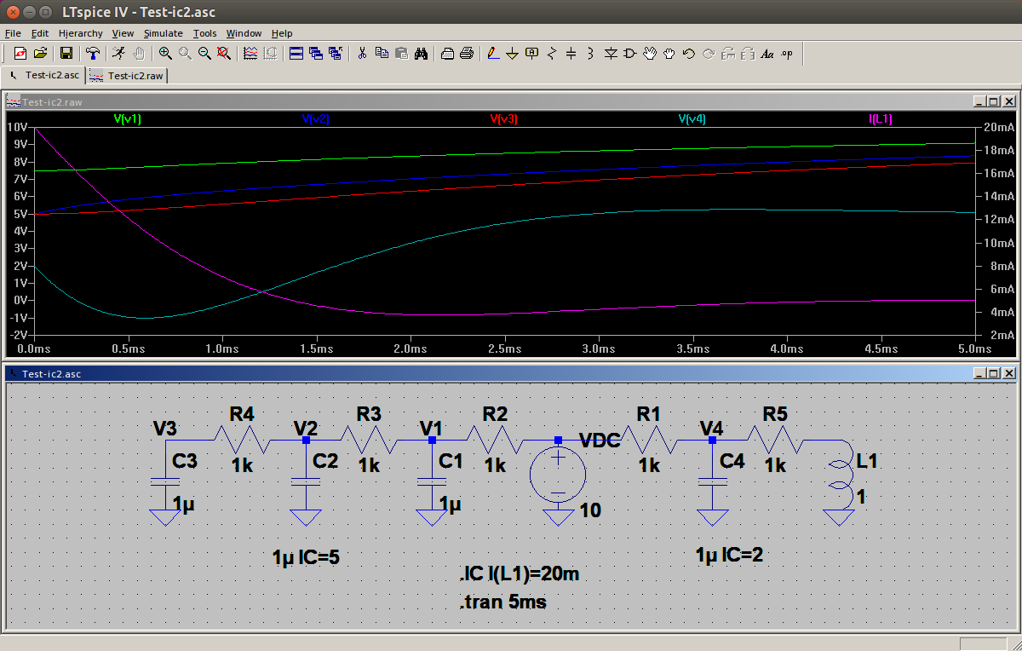Image resolution: width=1022 pixels, height=651 pixels.
Task: Open the Control Panel hammer icon
Action: [x=93, y=54]
